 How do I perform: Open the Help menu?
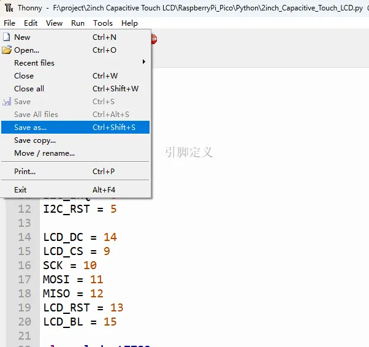(129, 23)
